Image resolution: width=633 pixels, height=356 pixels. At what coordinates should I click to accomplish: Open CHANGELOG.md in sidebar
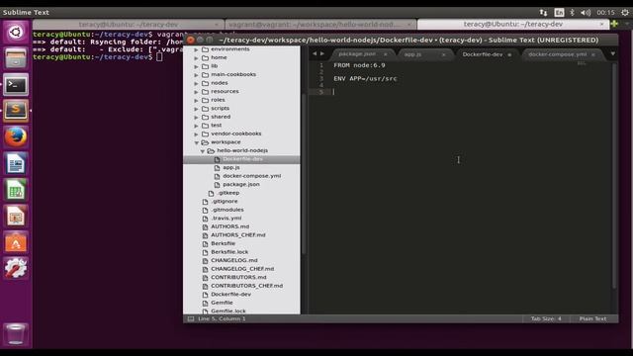tap(234, 260)
